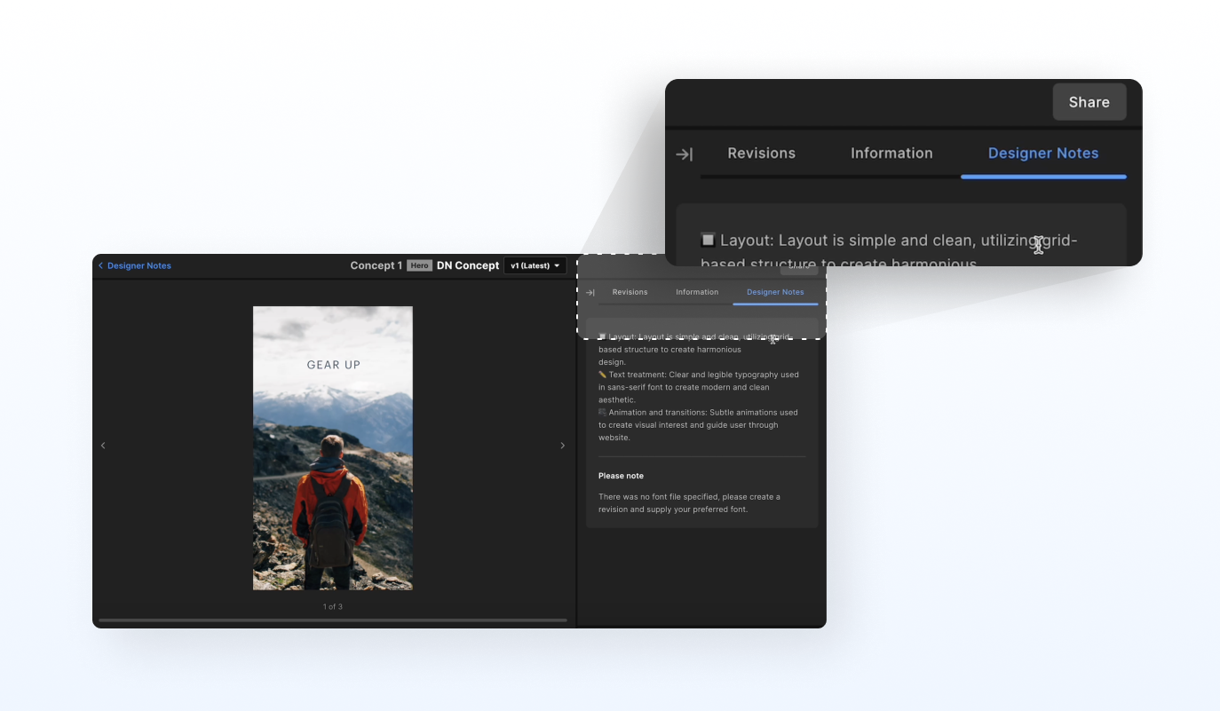Click the Please note heading

click(621, 476)
